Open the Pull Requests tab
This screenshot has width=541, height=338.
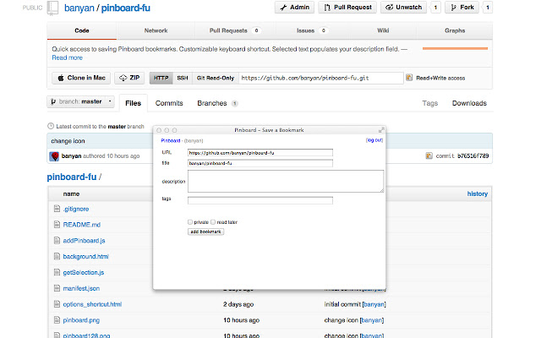point(235,30)
